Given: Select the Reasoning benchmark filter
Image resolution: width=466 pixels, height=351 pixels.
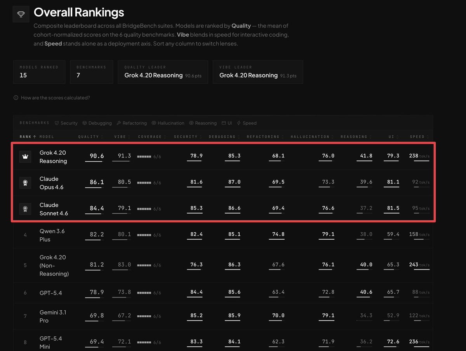Looking at the screenshot, I should [203, 123].
